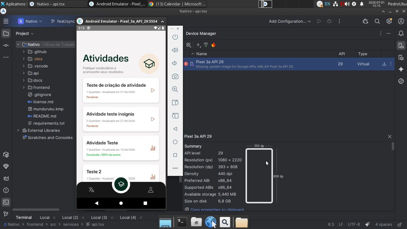Open IDE settings gear
The width and height of the screenshot is (407, 229).
coord(389,21)
